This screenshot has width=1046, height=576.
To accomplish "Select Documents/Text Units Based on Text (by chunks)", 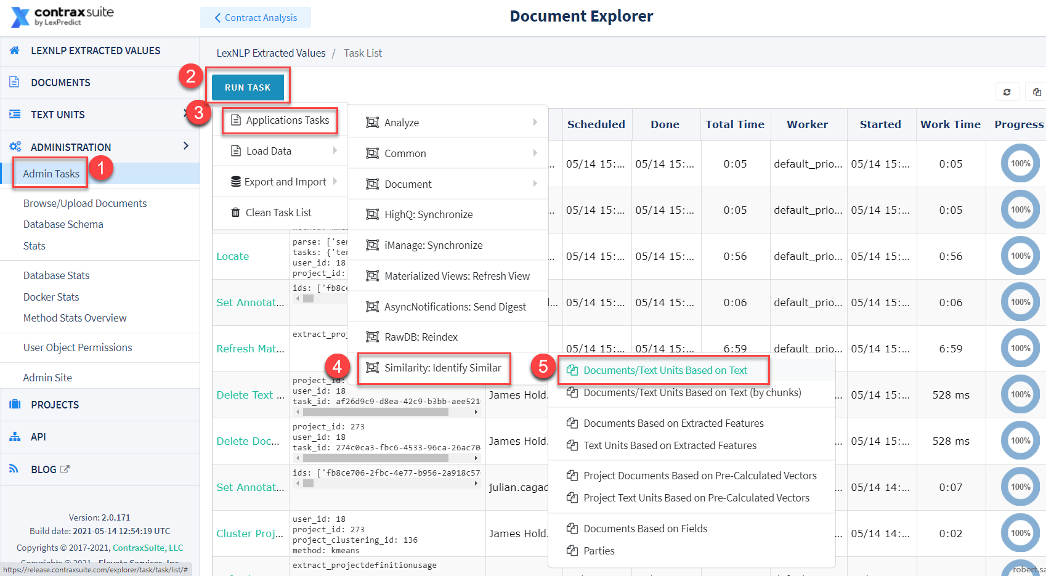I will click(x=692, y=392).
